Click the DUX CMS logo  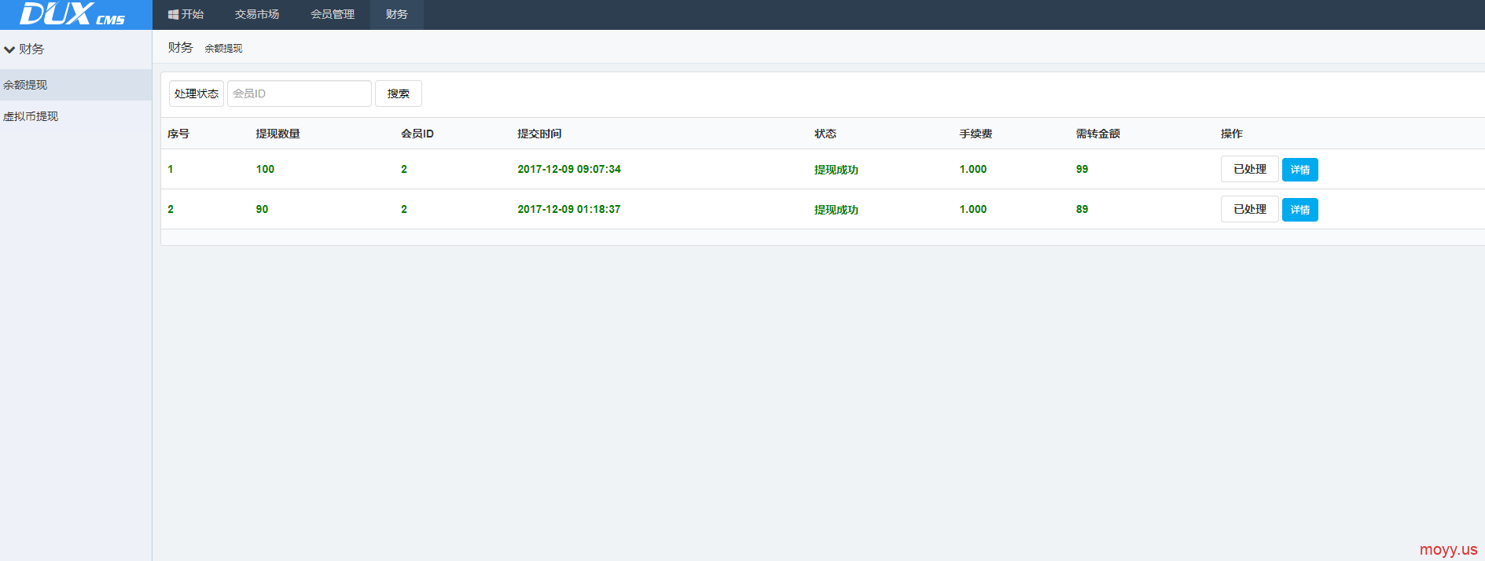(72, 14)
